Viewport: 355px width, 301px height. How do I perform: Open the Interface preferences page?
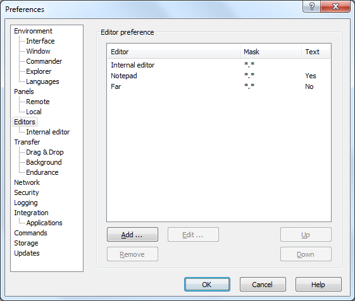coord(40,41)
